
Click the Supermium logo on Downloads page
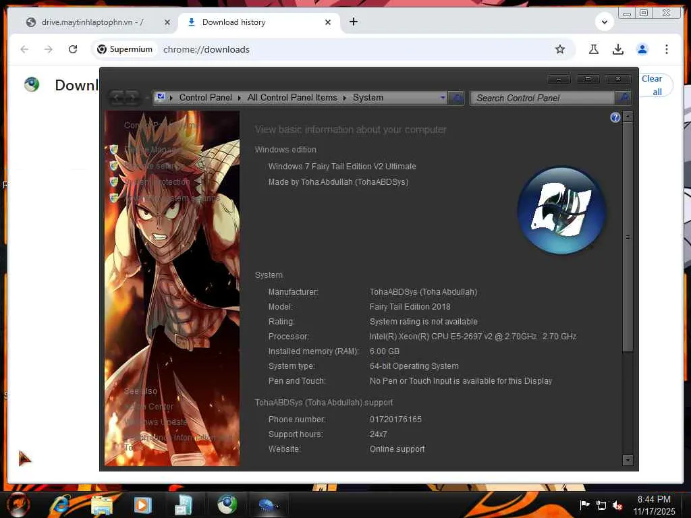click(x=32, y=84)
